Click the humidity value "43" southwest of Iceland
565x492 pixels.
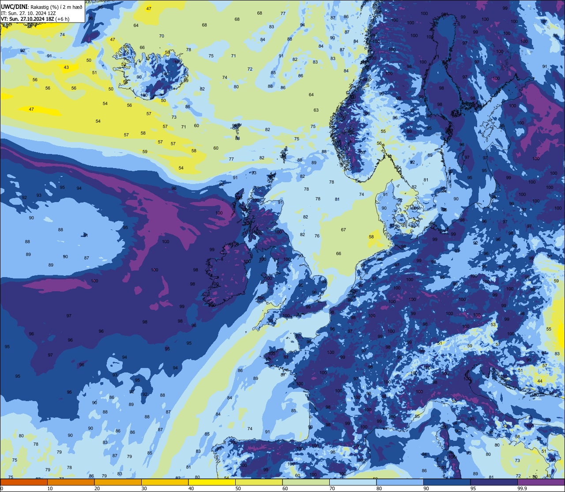click(x=66, y=68)
